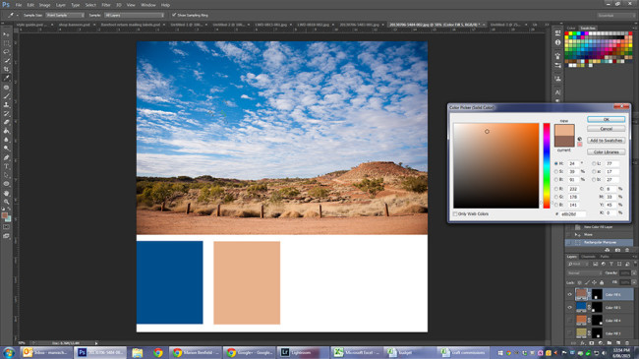The width and height of the screenshot is (639, 359).
Task: Select the R red radio button
Action: click(x=556, y=189)
